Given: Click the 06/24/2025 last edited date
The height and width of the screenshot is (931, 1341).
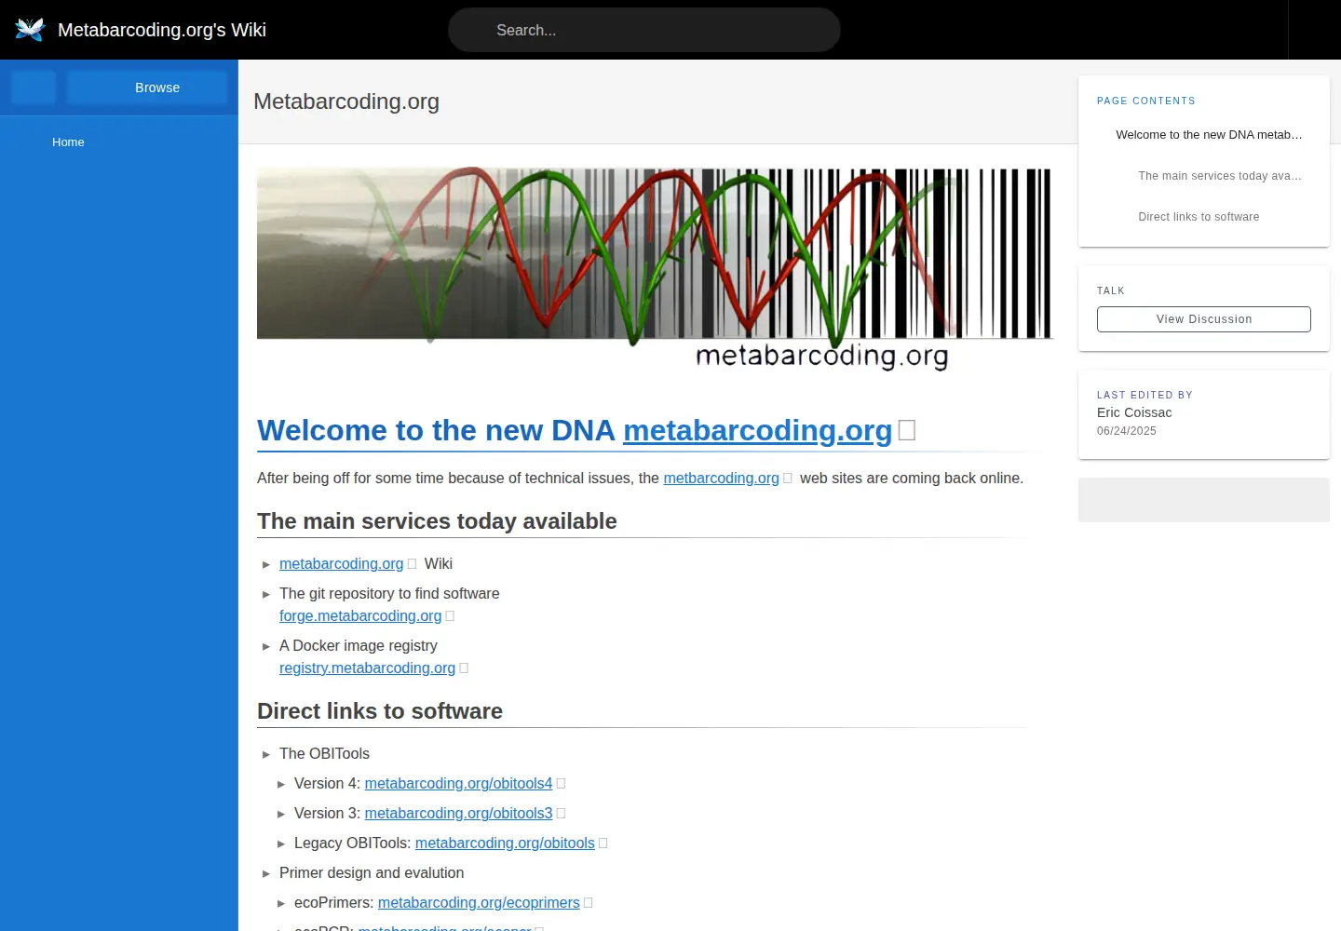Looking at the screenshot, I should (1127, 431).
